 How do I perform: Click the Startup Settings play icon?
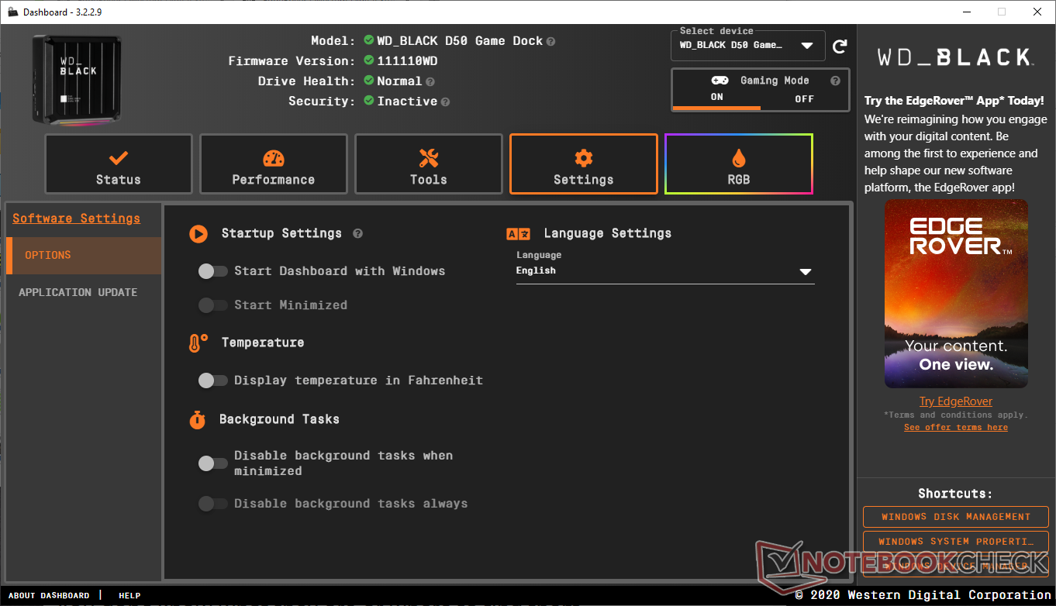pyautogui.click(x=198, y=233)
